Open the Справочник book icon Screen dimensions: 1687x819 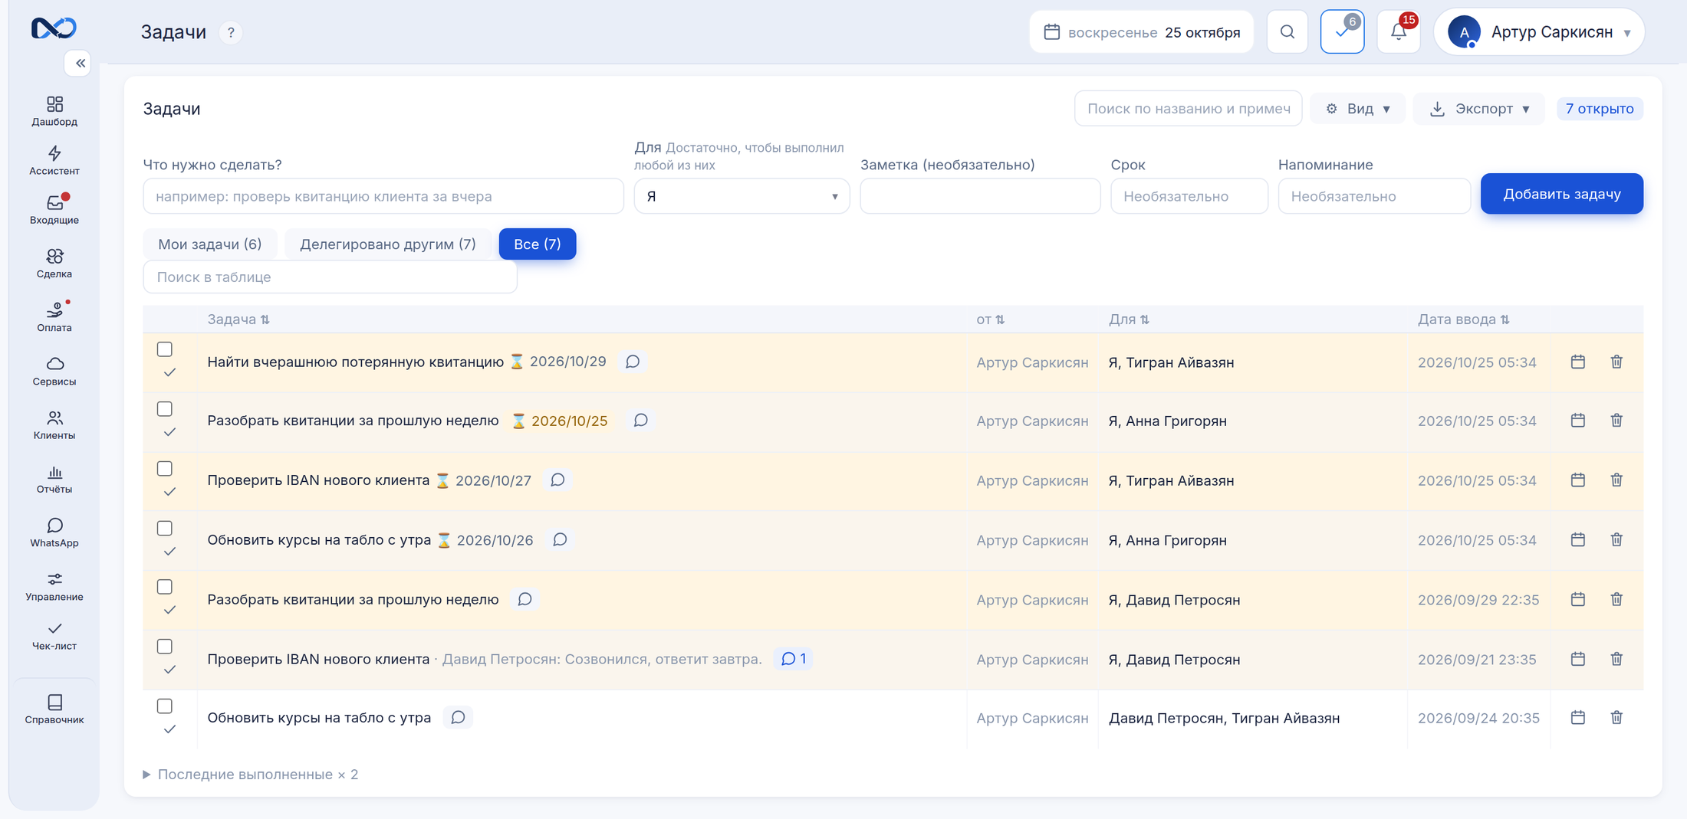[54, 709]
